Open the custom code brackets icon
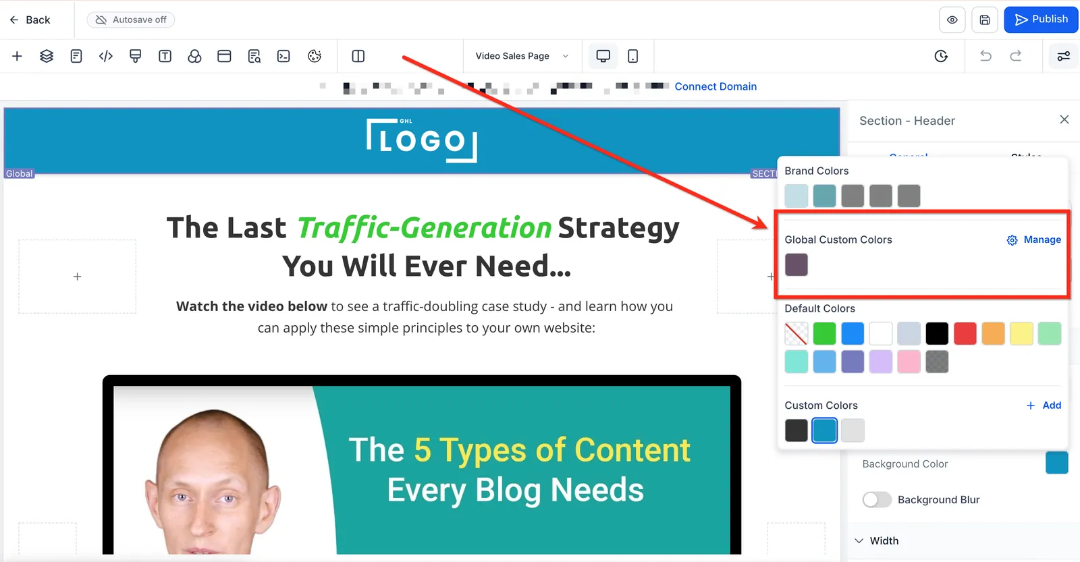 pos(106,56)
